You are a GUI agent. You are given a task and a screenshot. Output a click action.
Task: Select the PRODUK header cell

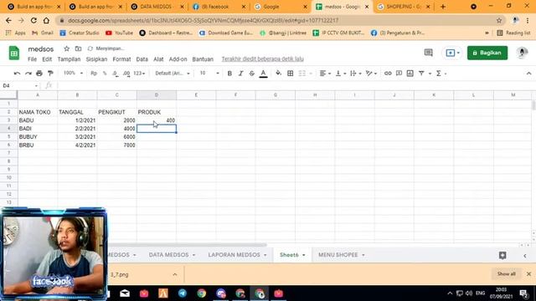[x=157, y=112]
